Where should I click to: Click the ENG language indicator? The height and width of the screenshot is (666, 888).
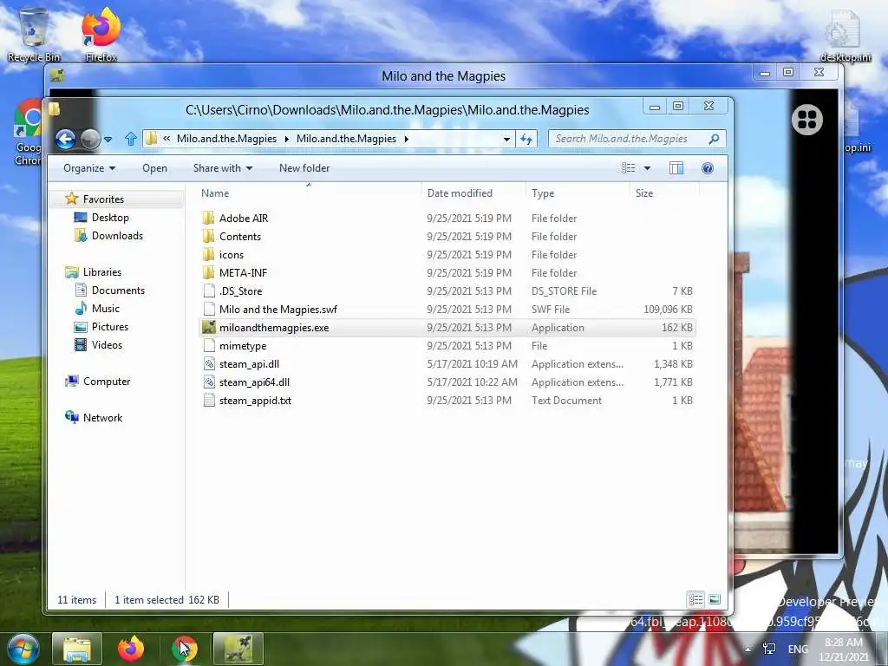click(798, 649)
